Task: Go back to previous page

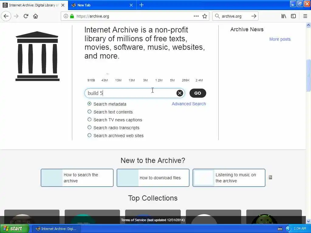Action: [x=6, y=16]
